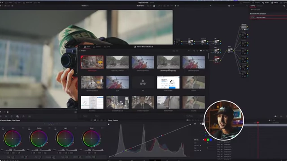Switch Project Manager to thumbnail grid view
This screenshot has width=287, height=161.
tap(201, 51)
